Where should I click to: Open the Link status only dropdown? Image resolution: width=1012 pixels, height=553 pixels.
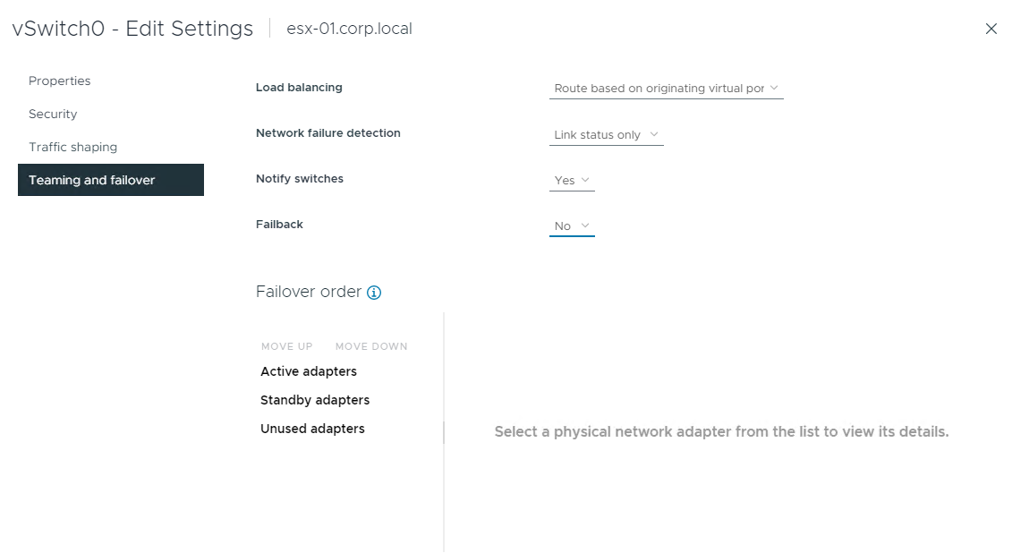(x=606, y=135)
